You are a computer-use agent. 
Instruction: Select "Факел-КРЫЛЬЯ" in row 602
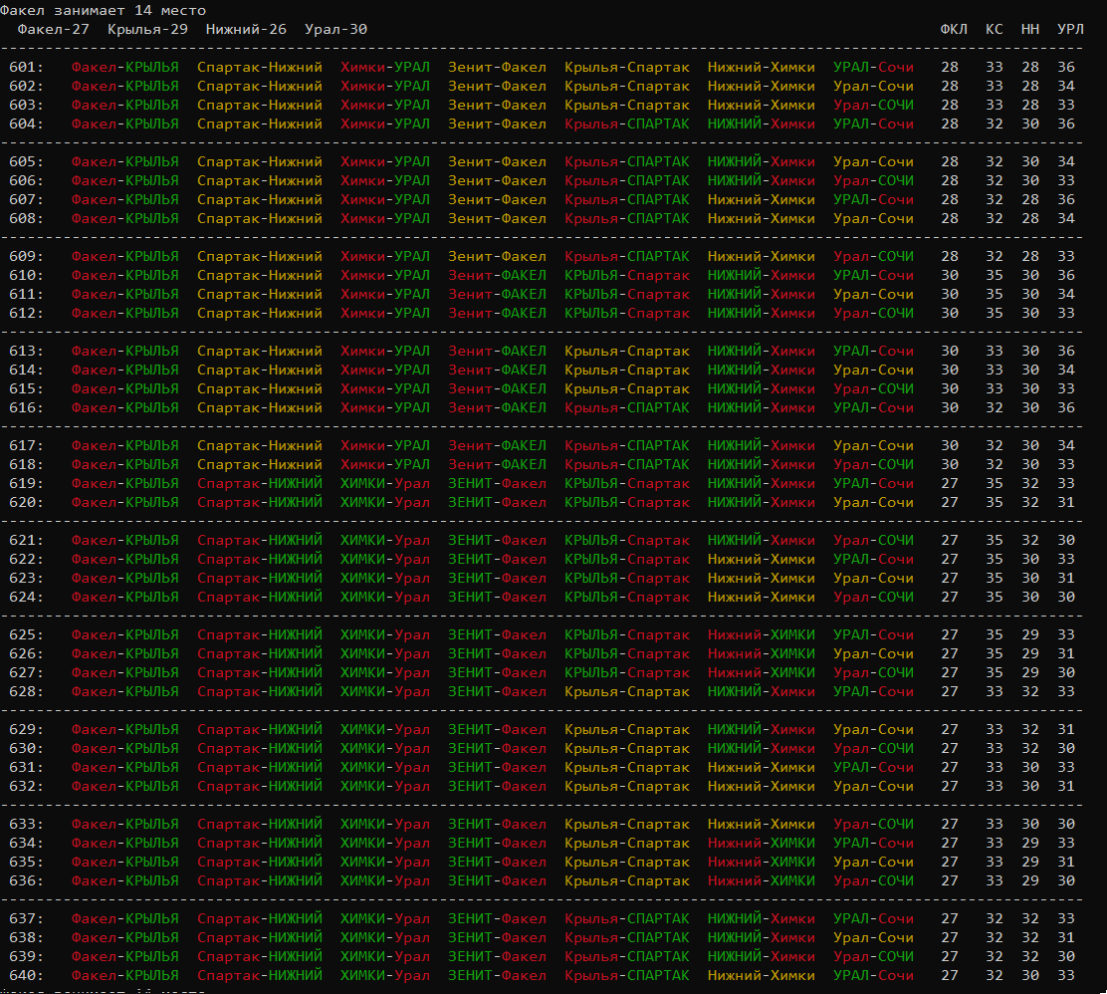pos(125,87)
